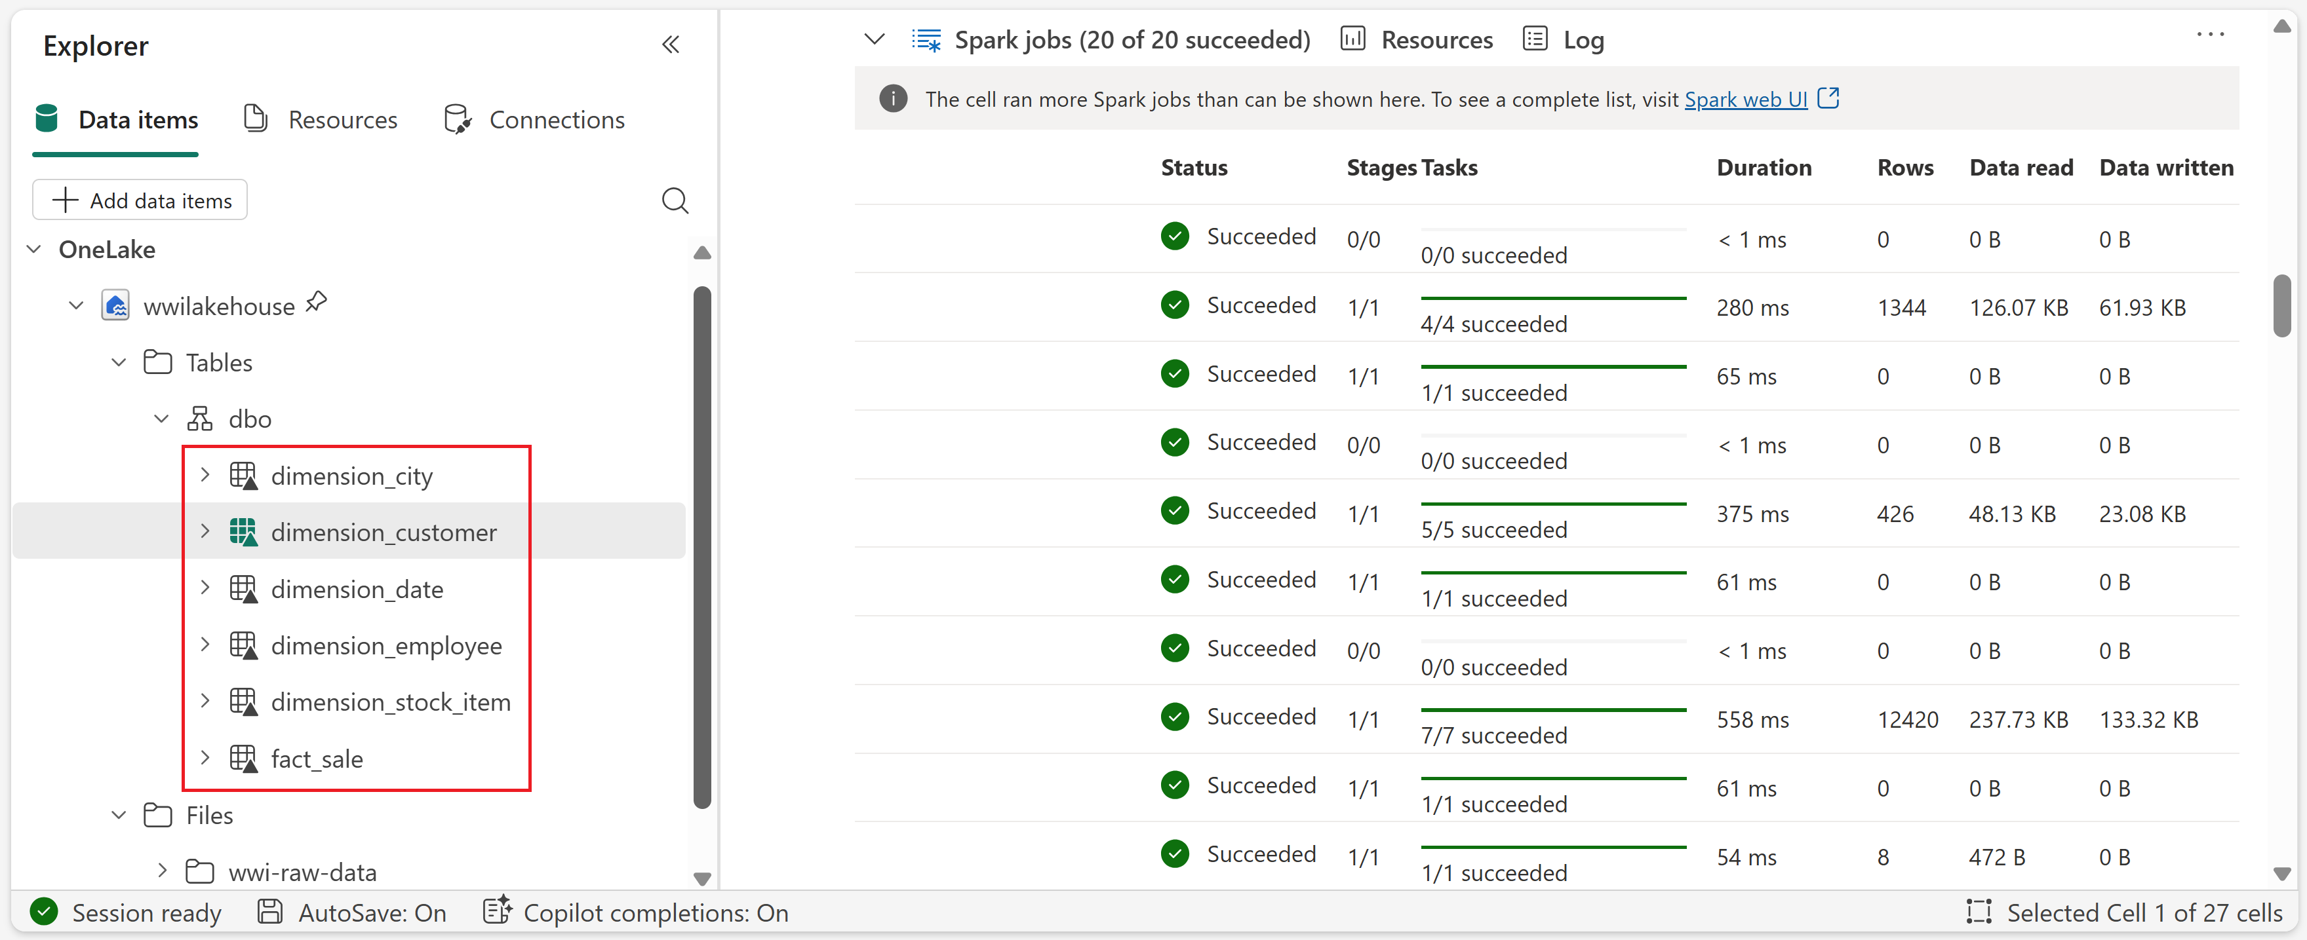Toggle AutoSave in the status bar

[353, 912]
